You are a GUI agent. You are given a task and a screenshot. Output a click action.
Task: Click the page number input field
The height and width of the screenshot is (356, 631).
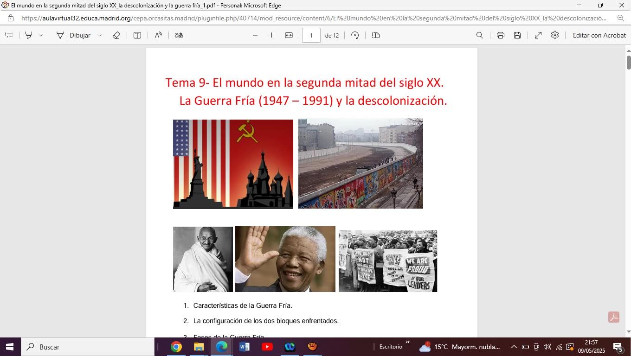tap(311, 35)
